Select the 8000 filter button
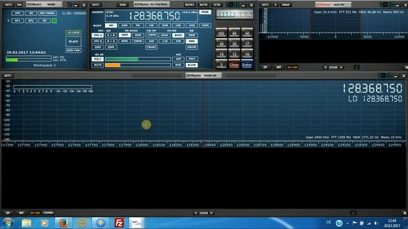 tap(178, 36)
